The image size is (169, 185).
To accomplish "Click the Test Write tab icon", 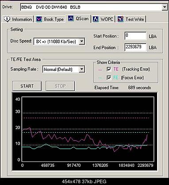I will tap(120, 19).
